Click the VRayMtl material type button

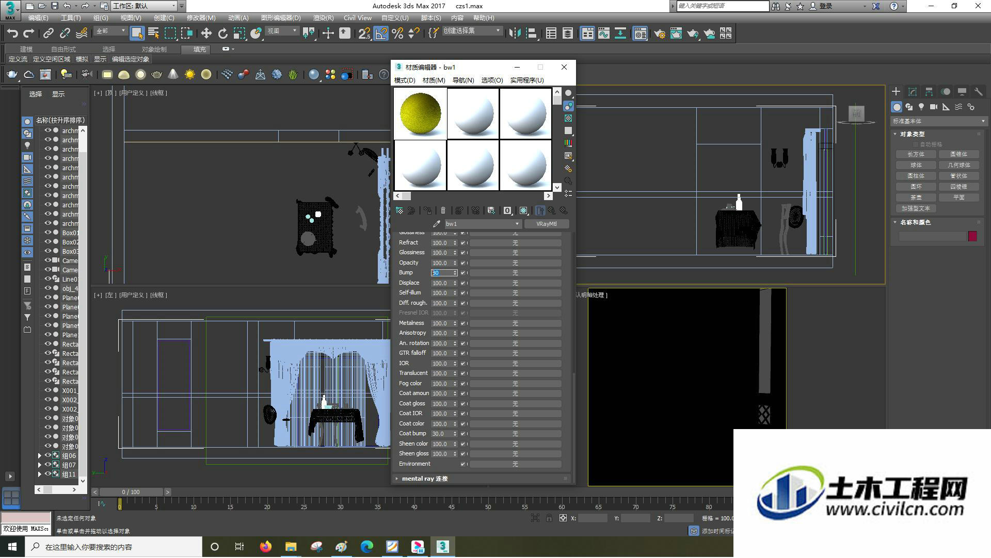coord(547,224)
